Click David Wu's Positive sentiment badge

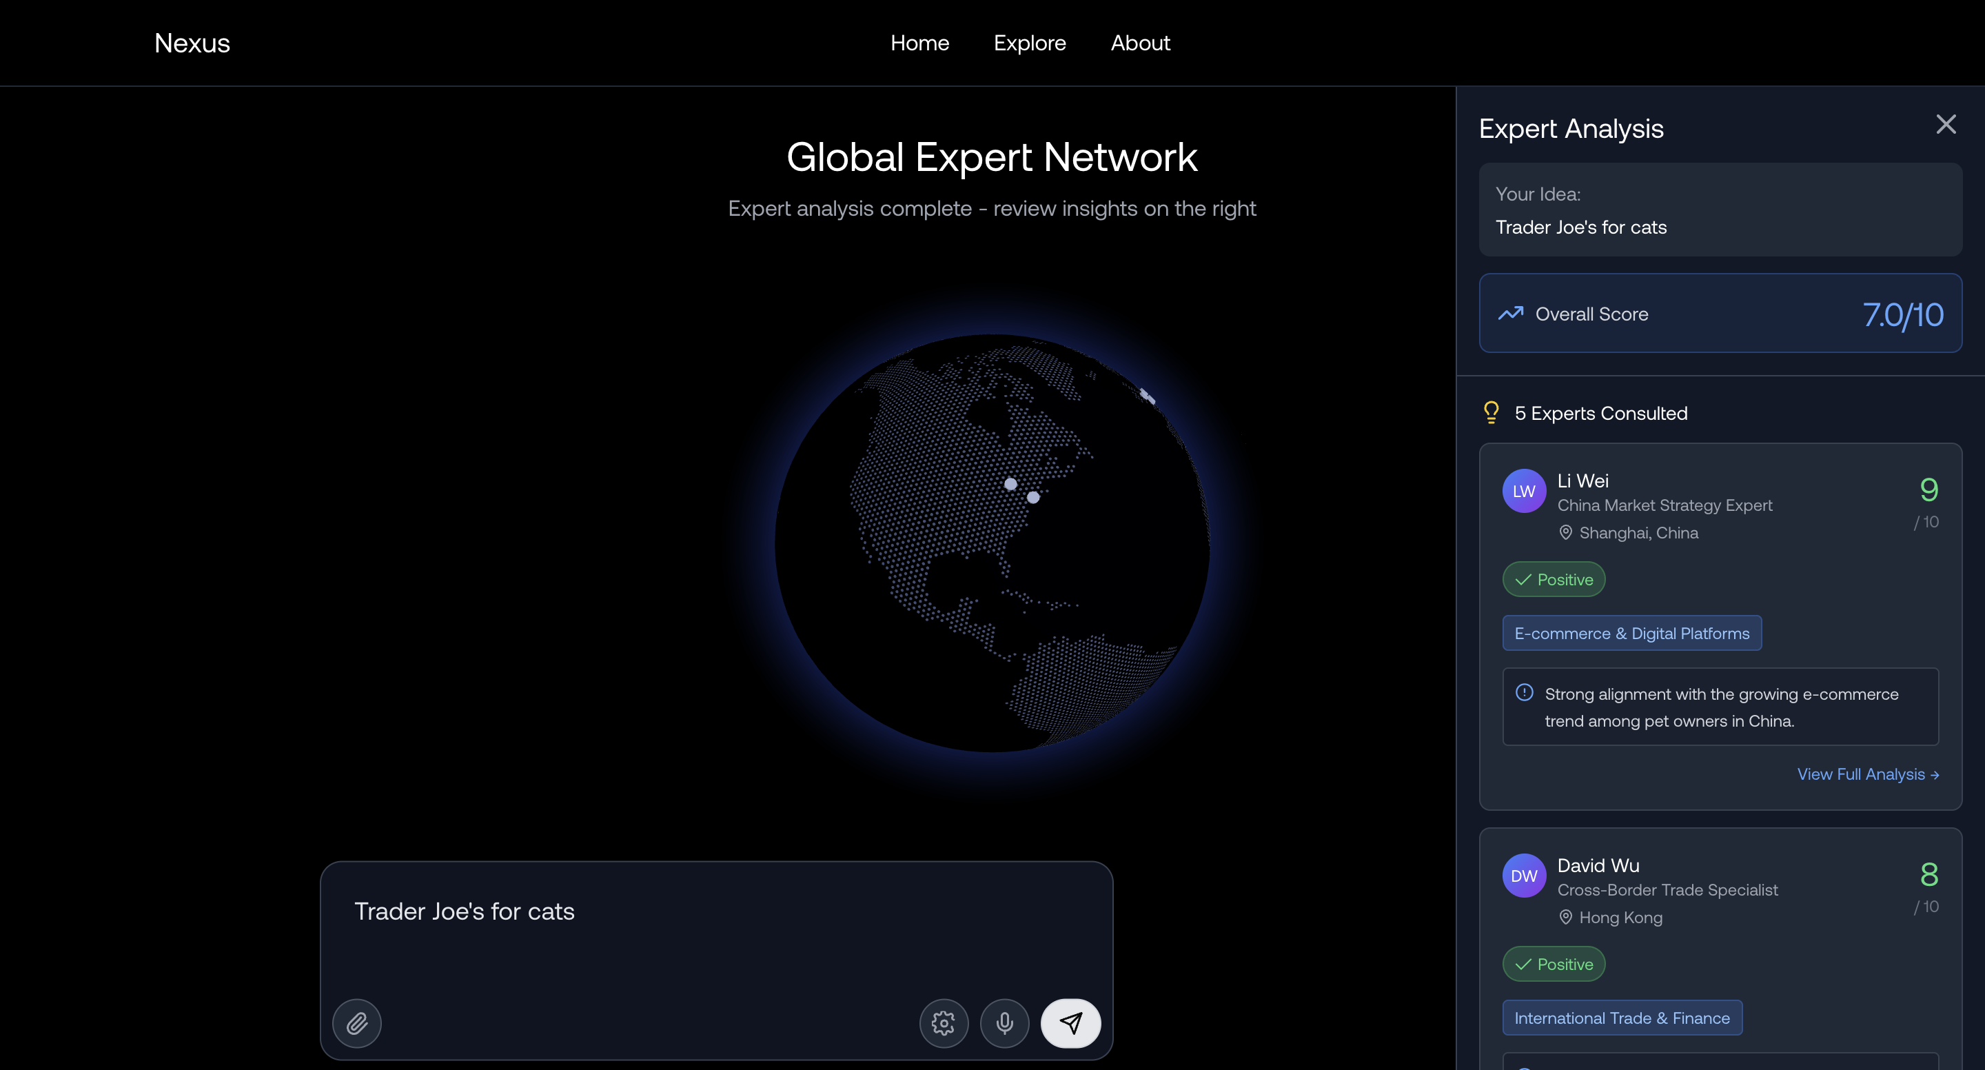point(1554,964)
